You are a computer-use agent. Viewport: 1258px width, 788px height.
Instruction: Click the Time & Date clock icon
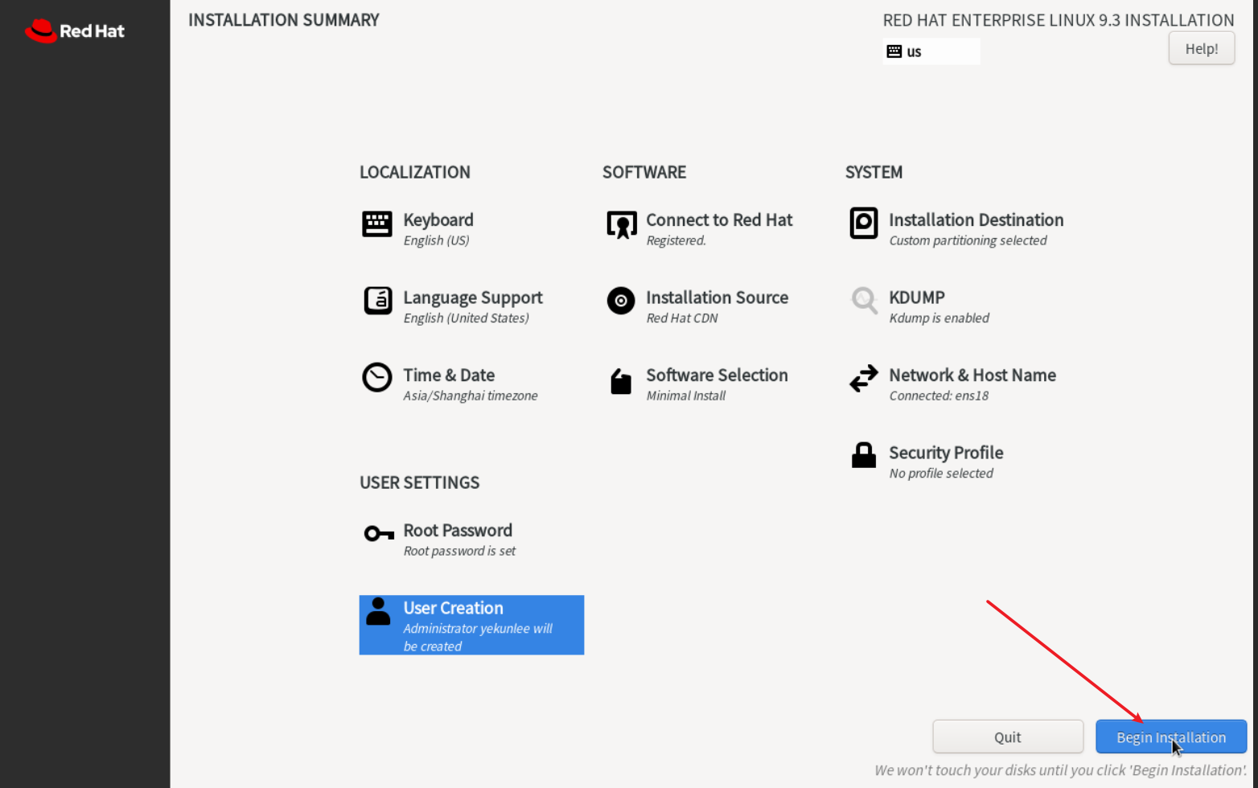pyautogui.click(x=376, y=377)
